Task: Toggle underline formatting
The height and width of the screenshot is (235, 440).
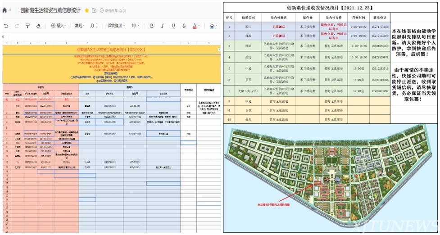Action: point(173,26)
